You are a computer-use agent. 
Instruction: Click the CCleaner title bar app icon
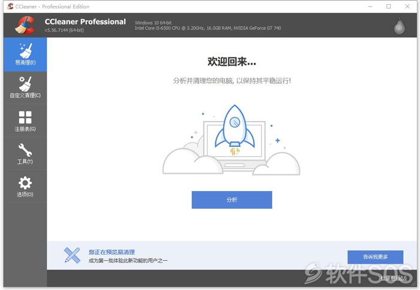click(10, 6)
